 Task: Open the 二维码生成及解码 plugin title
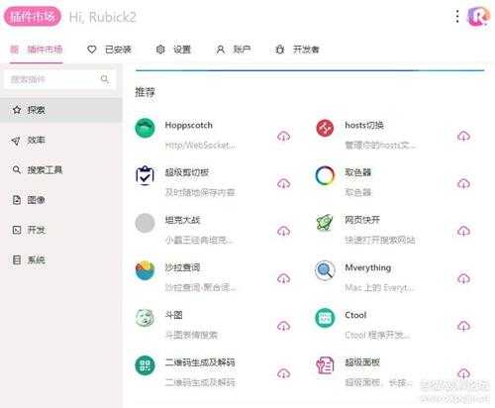200,362
